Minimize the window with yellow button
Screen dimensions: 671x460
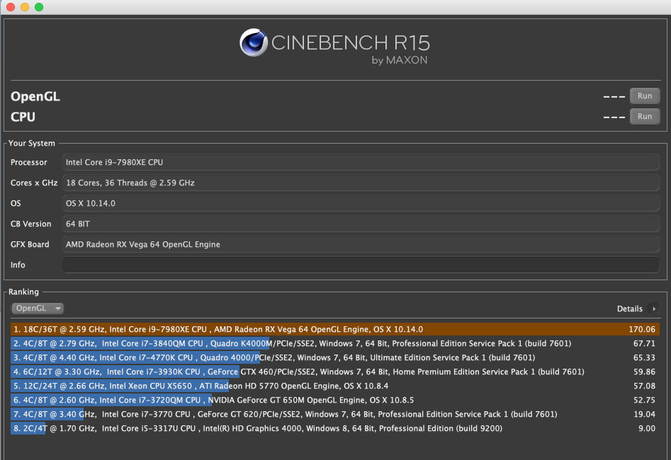pos(25,7)
